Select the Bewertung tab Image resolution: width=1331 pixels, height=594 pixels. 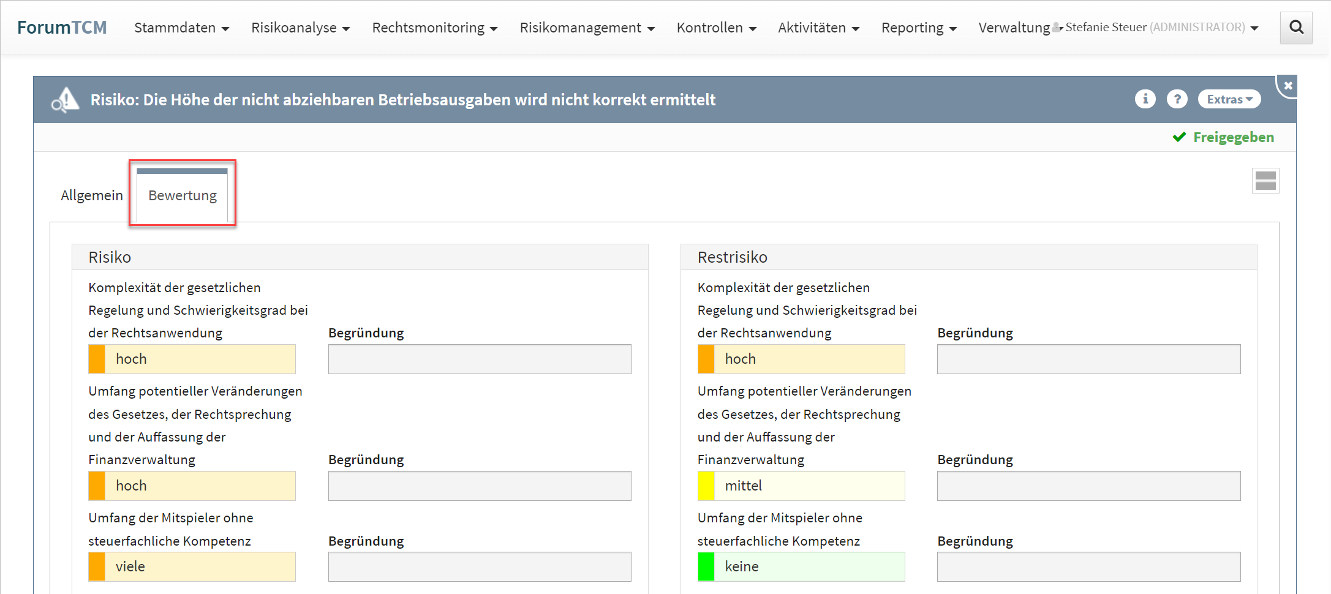pos(183,195)
